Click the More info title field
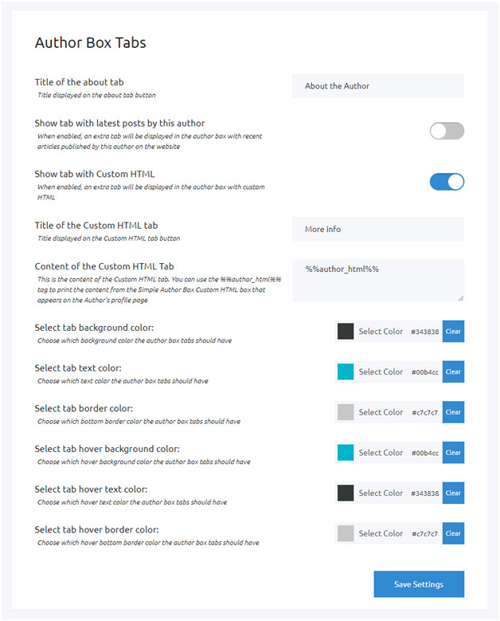500x621 pixels. pos(377,229)
